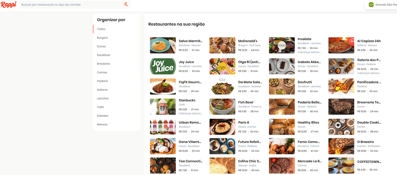The image size is (397, 175).
Task: Filter by Italiana category
Action: point(102,90)
